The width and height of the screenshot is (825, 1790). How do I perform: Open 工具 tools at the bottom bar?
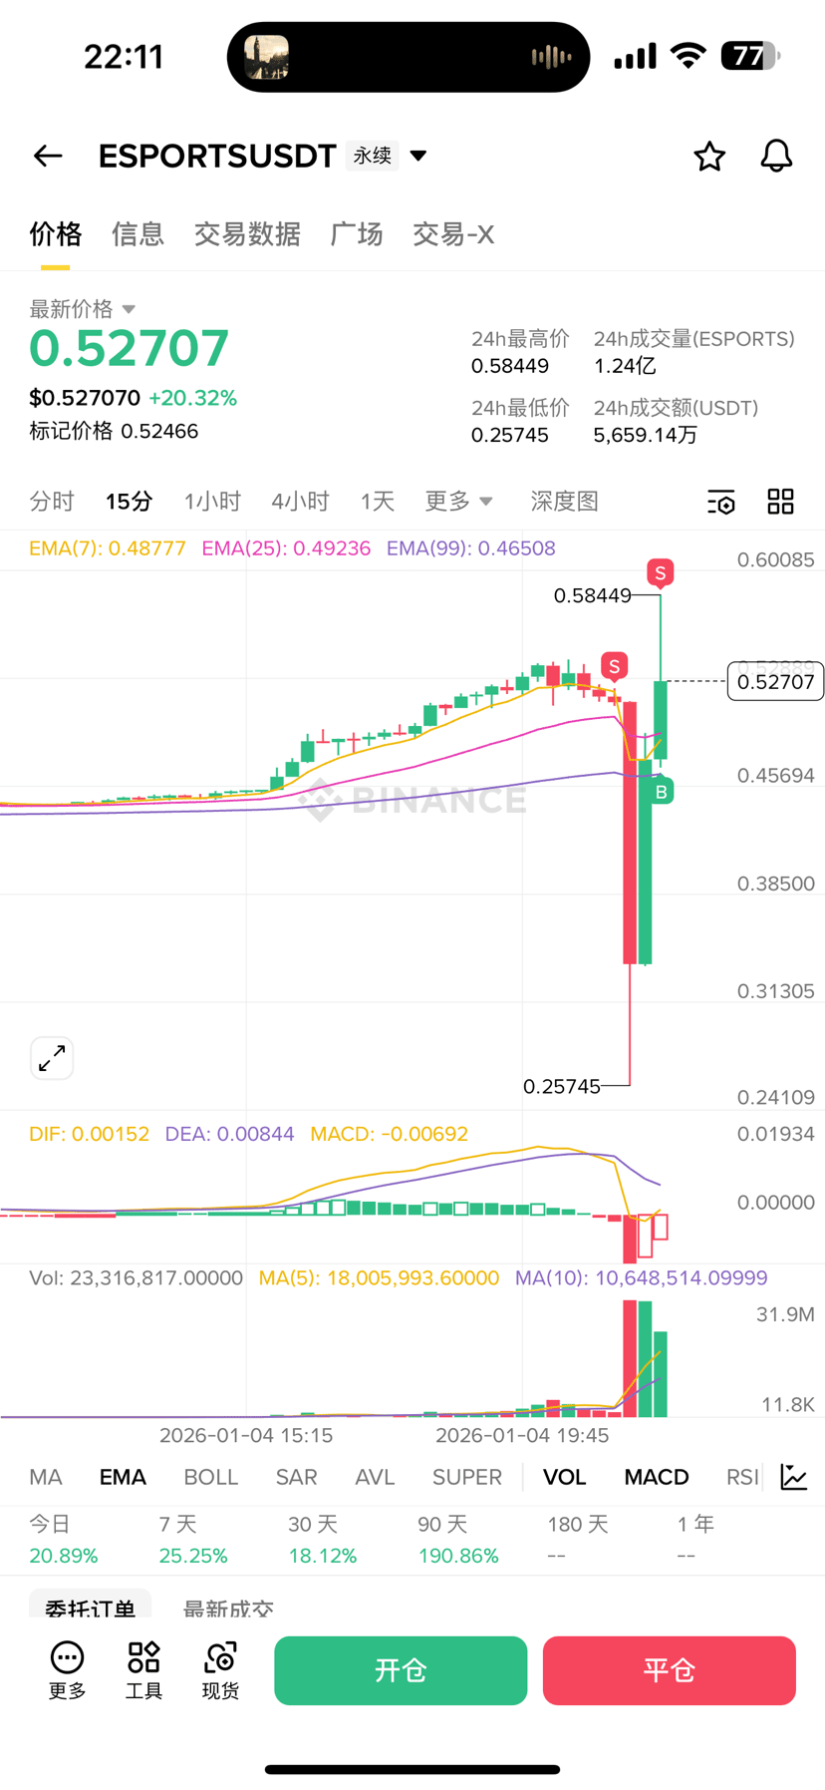click(143, 1670)
